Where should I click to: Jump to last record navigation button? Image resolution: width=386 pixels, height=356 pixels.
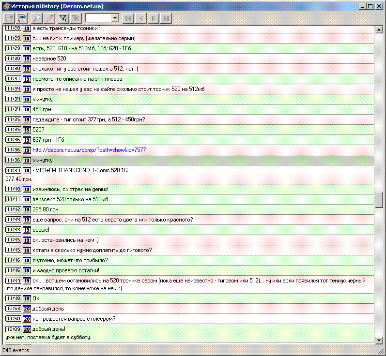(166, 18)
